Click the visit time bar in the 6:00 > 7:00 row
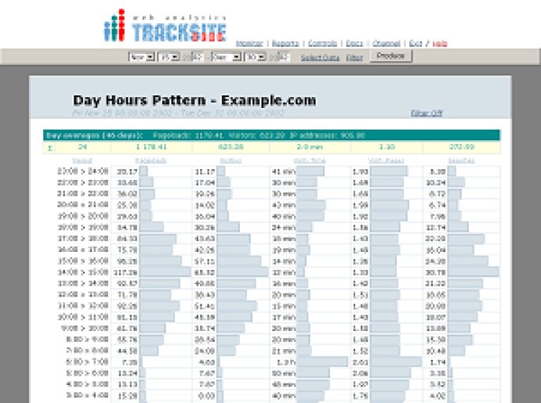The image size is (541, 403). [x=322, y=362]
